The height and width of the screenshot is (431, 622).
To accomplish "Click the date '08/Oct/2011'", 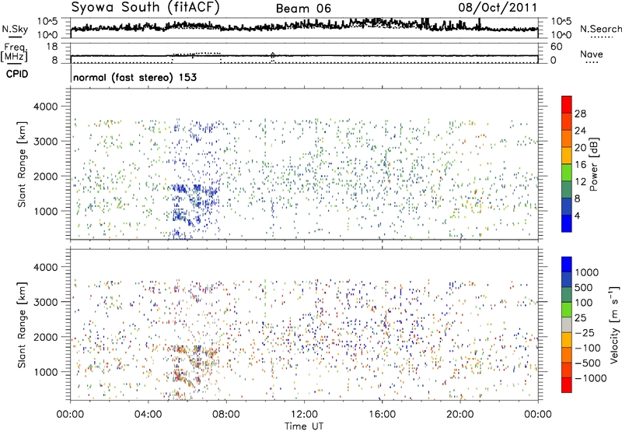I will point(498,8).
